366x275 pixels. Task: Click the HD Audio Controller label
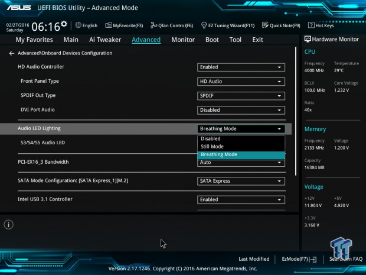click(x=41, y=67)
